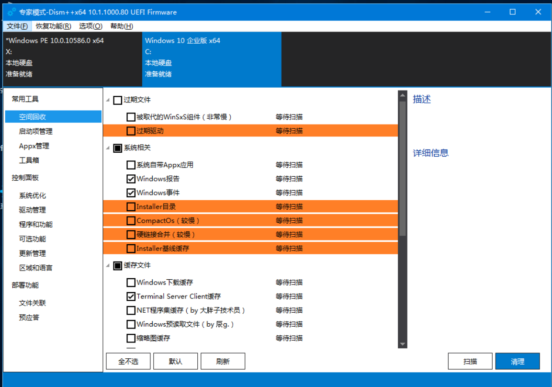552x387 pixels.
Task: Click the 全不选 button
Action: tap(128, 362)
